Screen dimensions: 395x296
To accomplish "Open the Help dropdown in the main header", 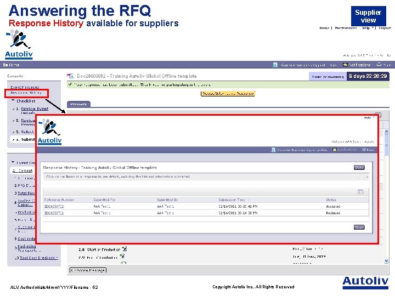I will click(368, 28).
